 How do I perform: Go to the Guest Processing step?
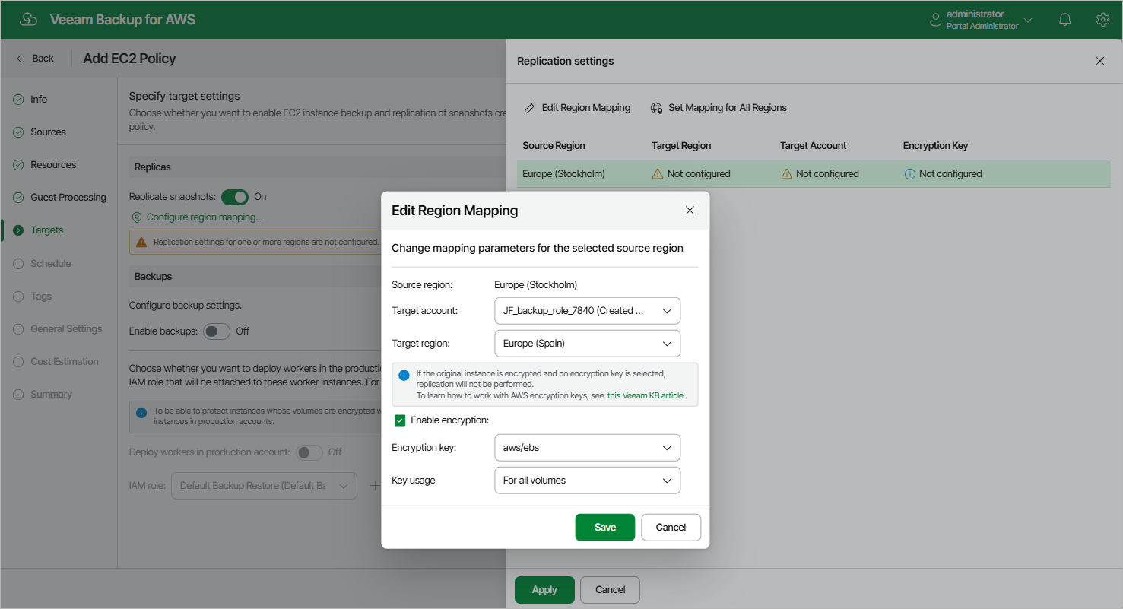click(68, 198)
